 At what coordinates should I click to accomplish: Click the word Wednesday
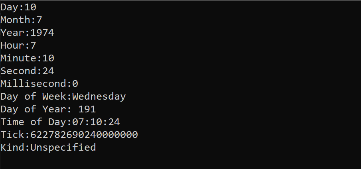point(99,96)
